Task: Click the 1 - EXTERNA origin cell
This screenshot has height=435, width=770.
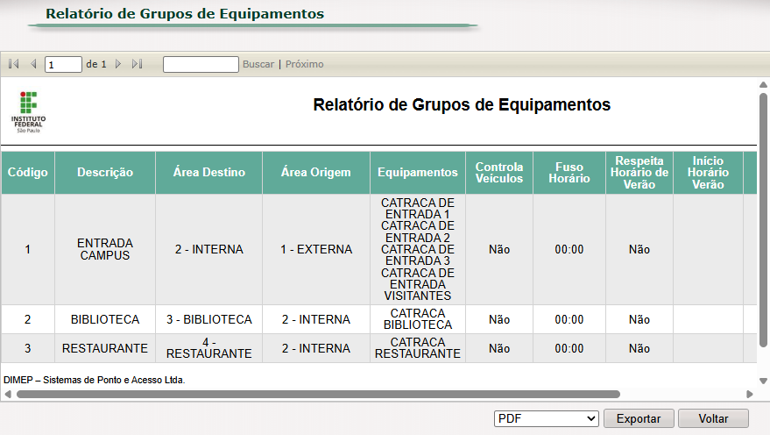Action: 316,250
